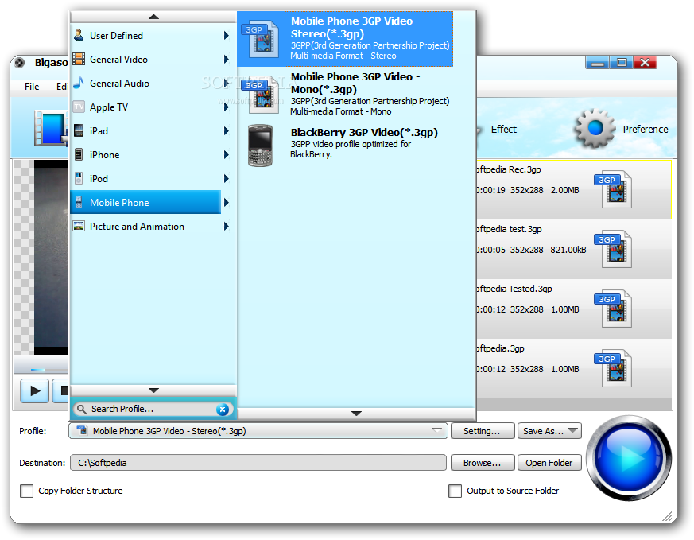This screenshot has height=540, width=694.
Task: Select the Mobile Phone category
Action: (145, 202)
